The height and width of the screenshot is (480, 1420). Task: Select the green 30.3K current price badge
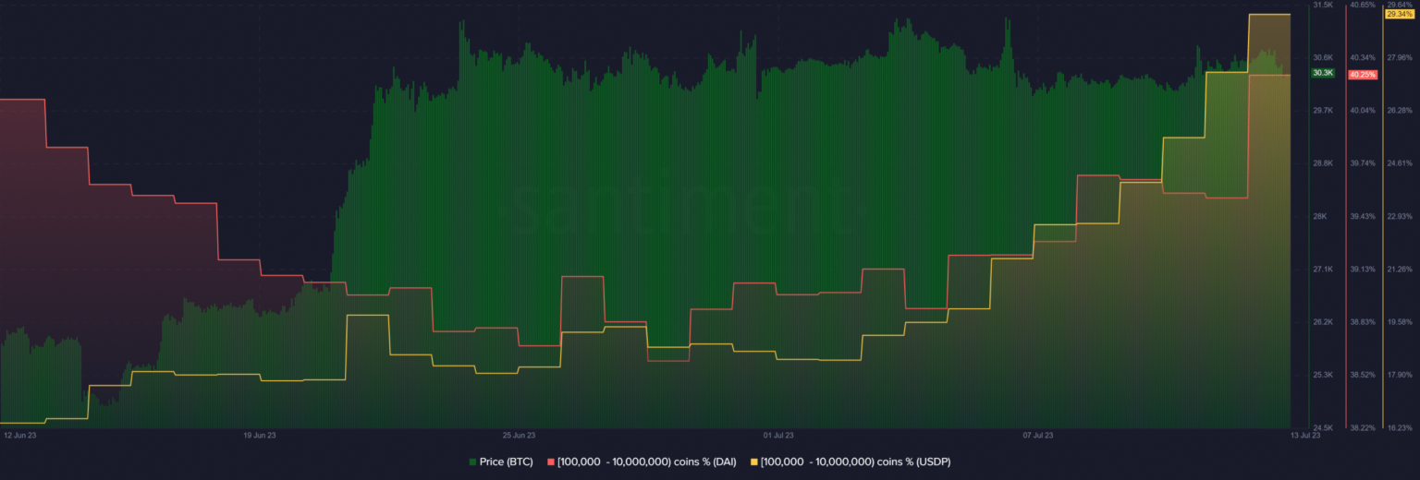coord(1322,73)
